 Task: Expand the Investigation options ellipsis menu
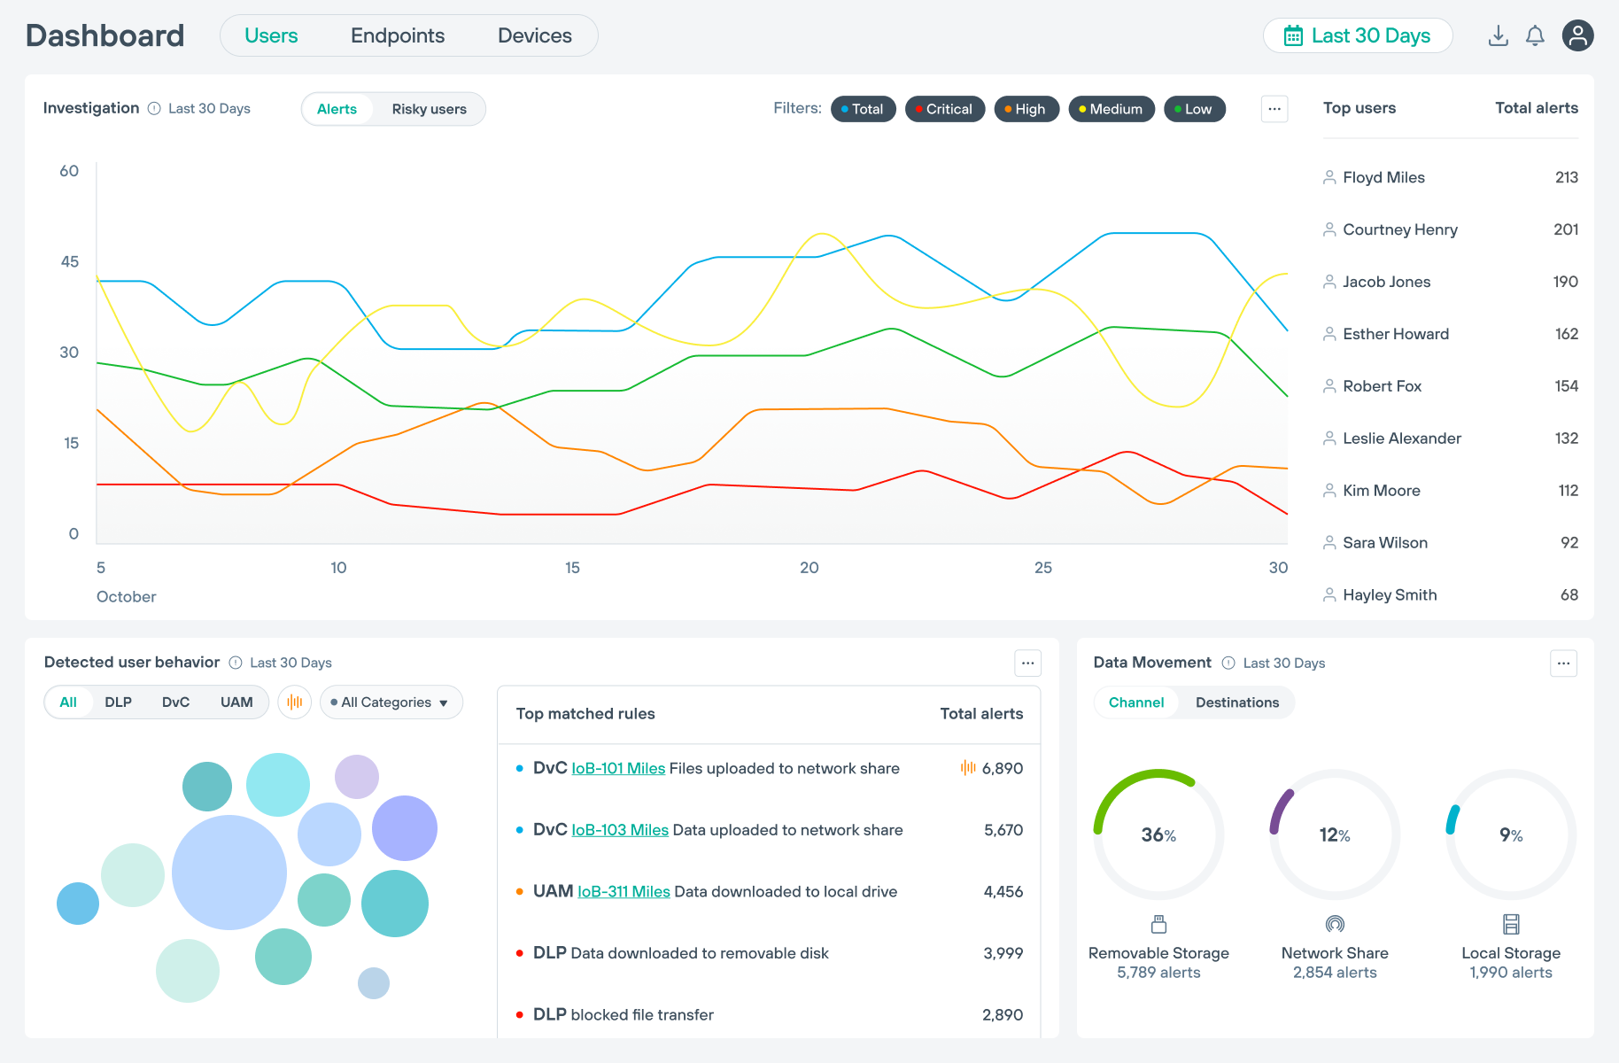click(1274, 108)
